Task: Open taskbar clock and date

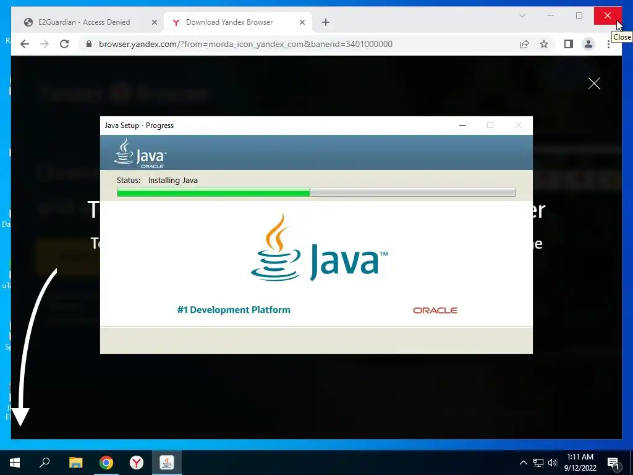Action: pyautogui.click(x=580, y=463)
